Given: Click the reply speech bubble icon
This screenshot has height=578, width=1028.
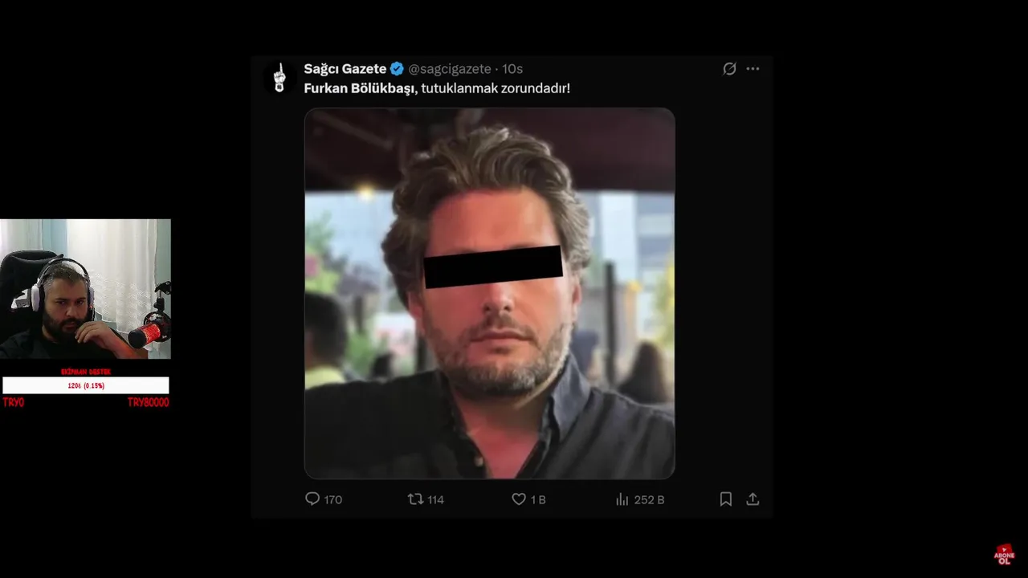Looking at the screenshot, I should [x=312, y=499].
